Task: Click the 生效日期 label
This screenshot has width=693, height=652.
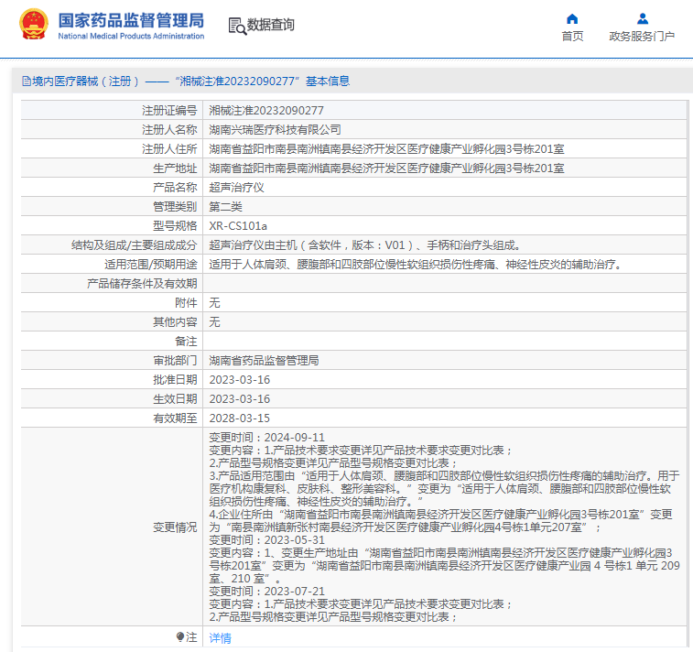Action: (175, 398)
